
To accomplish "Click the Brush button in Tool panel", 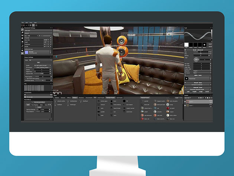I will tap(210, 44).
